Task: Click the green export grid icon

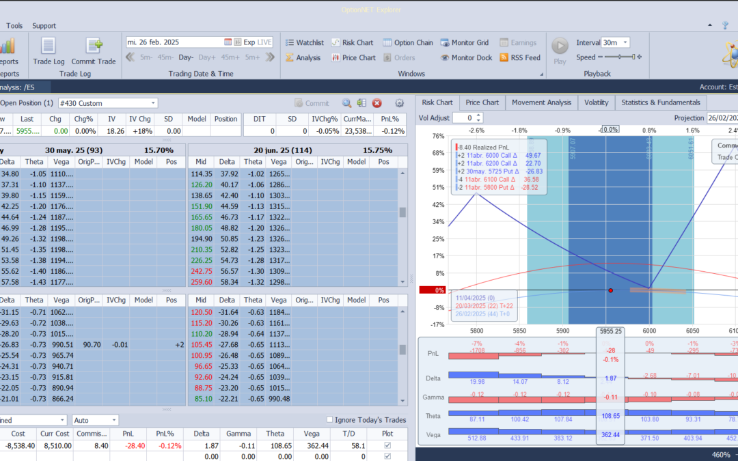Action: [361, 103]
